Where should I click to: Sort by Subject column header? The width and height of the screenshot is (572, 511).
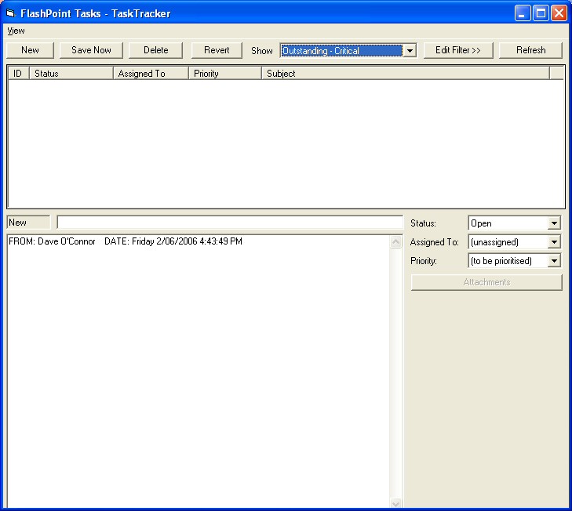(406, 74)
